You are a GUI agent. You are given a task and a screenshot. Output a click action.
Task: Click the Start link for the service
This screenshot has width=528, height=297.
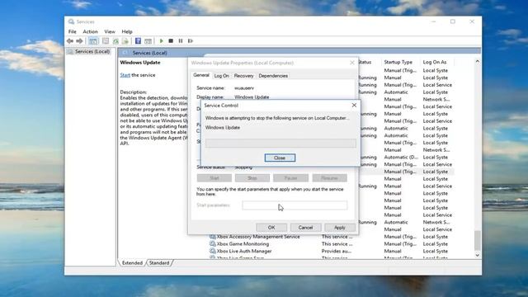point(125,75)
